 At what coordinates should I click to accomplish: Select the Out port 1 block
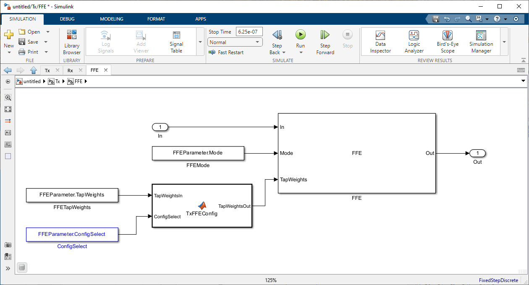click(x=477, y=153)
